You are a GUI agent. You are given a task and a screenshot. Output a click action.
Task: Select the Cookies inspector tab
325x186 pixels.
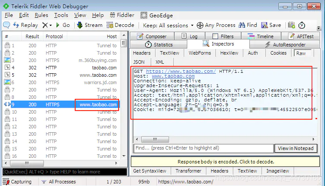tap(279, 53)
